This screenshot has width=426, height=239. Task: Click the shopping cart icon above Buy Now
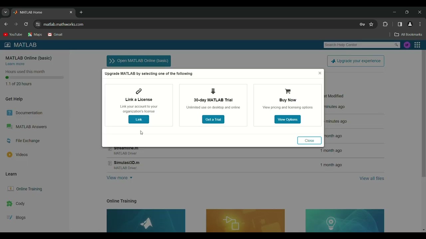click(x=288, y=91)
